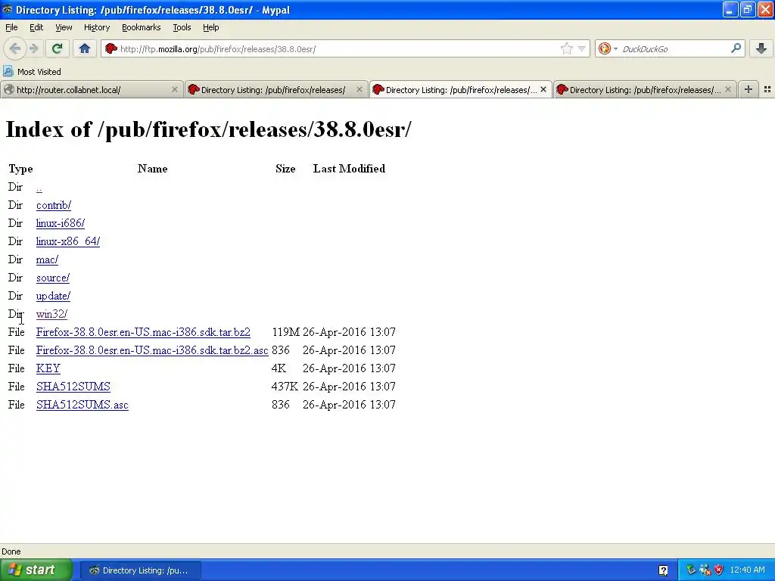Open the linux-i686/ directory link
Viewport: 775px width, 581px height.
[x=61, y=223]
